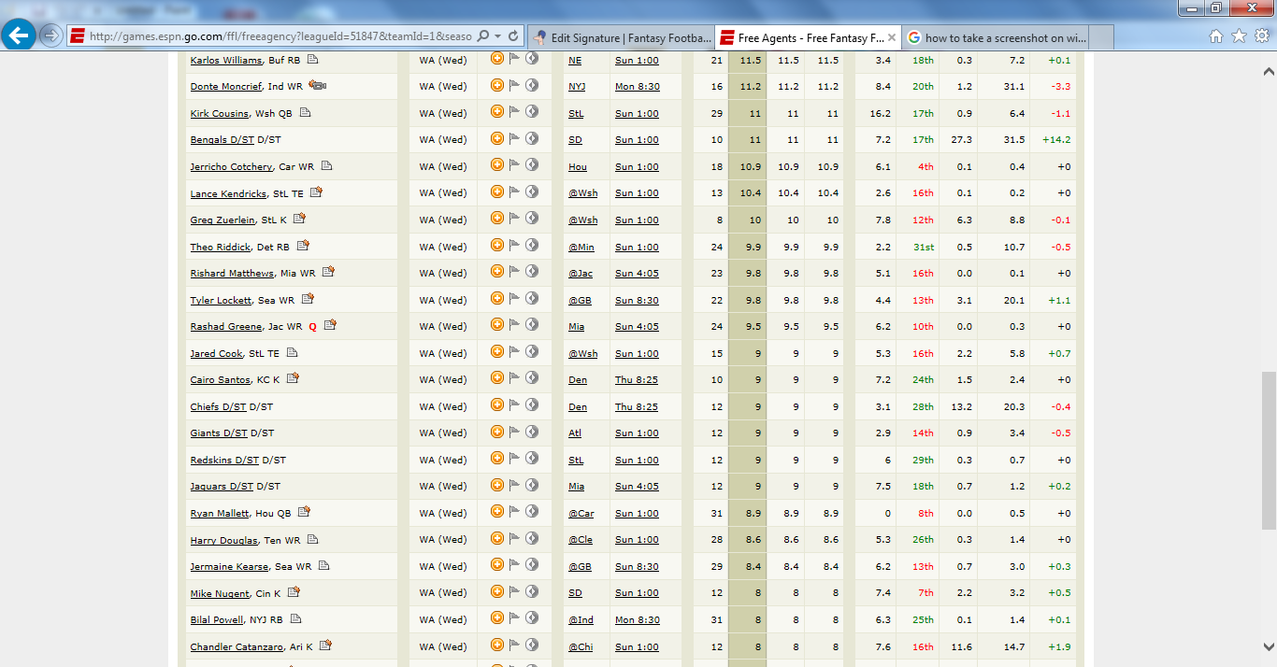Click the gray compass icon in Theo Riddick row

(x=532, y=246)
